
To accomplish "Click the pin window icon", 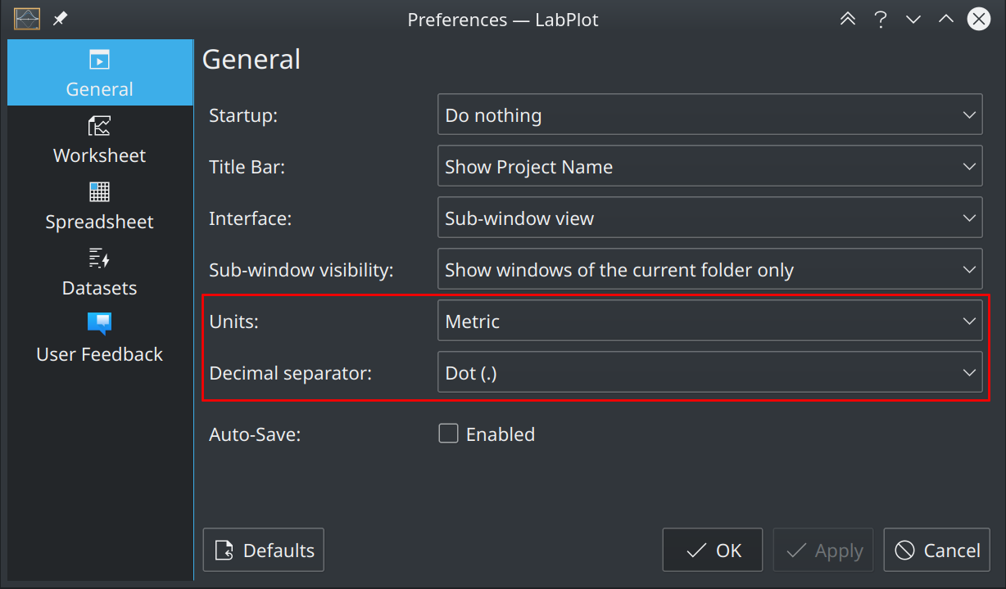I will pos(59,18).
